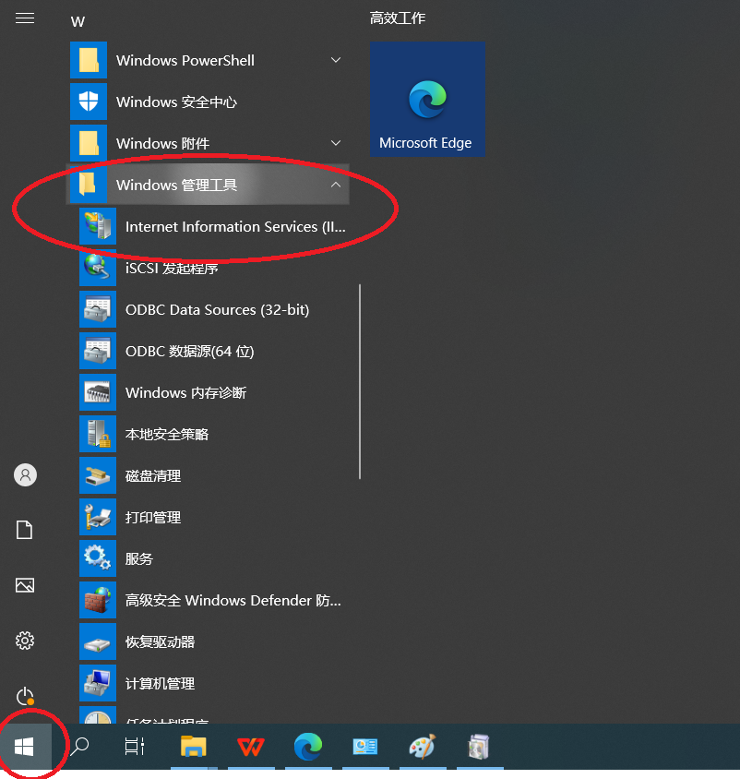Open the Paint palette taskbar icon

coord(423,746)
